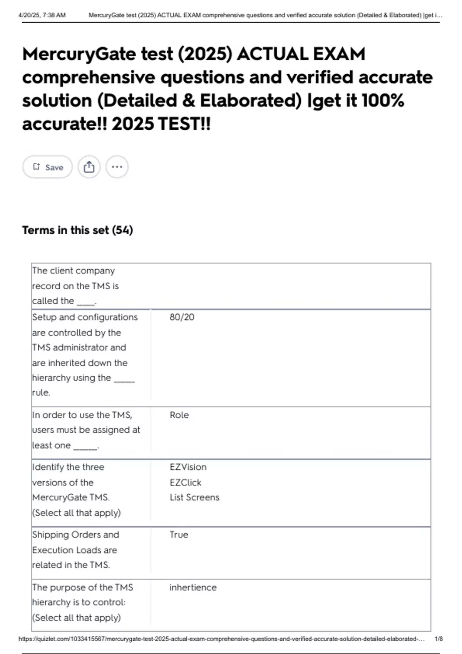Open the three-dot more options menu

pyautogui.click(x=117, y=167)
